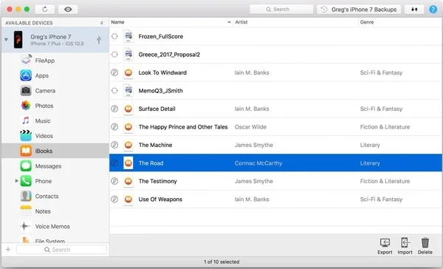Open the Camera section icon
Viewport: 443px width, 269px height.
26,90
